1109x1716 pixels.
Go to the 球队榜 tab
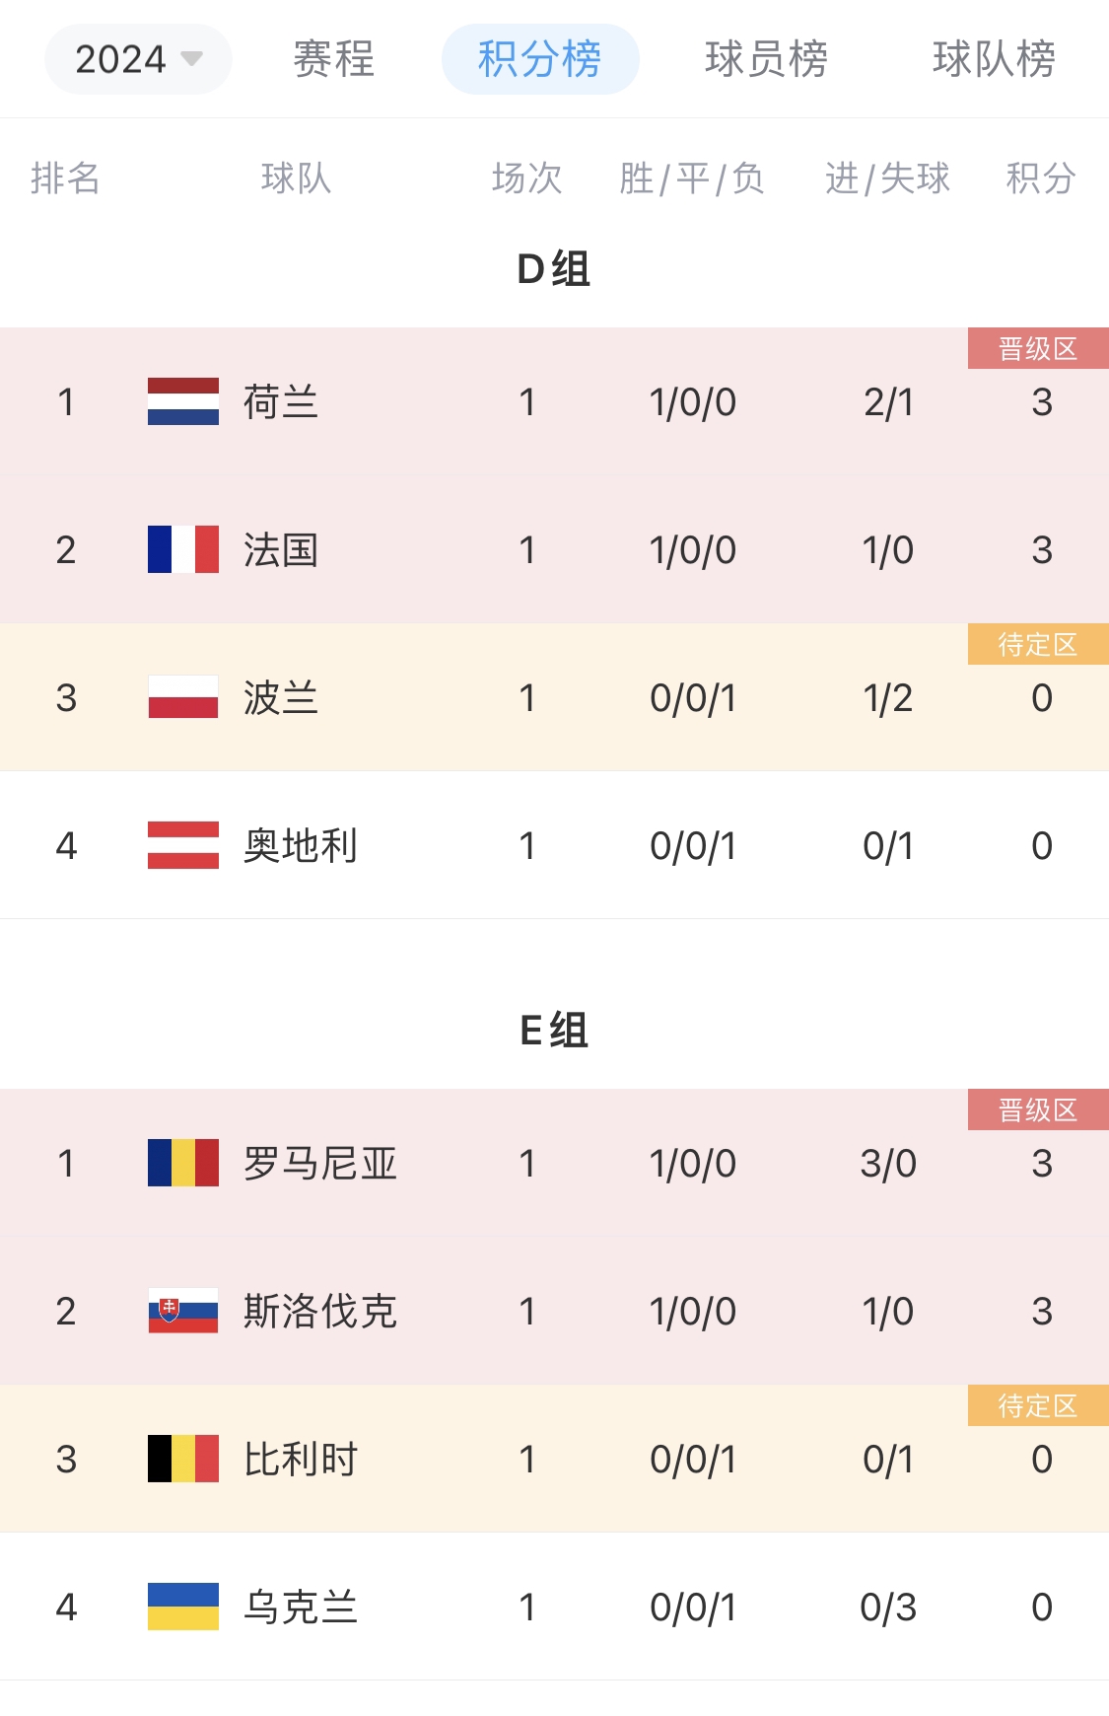coord(994,59)
